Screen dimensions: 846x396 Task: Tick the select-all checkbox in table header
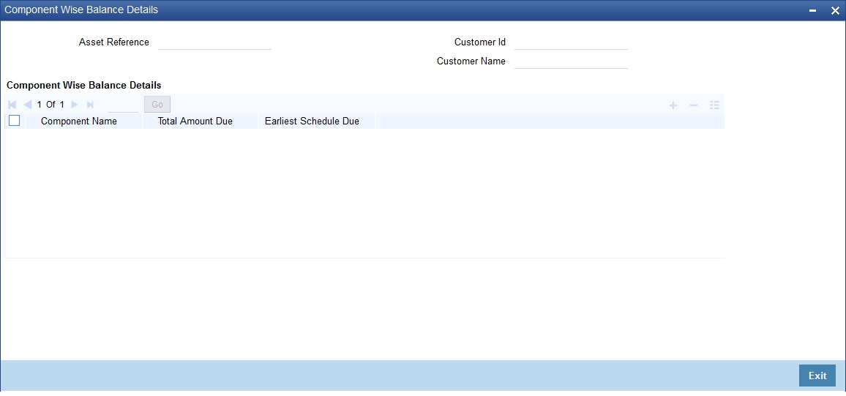pyautogui.click(x=15, y=121)
